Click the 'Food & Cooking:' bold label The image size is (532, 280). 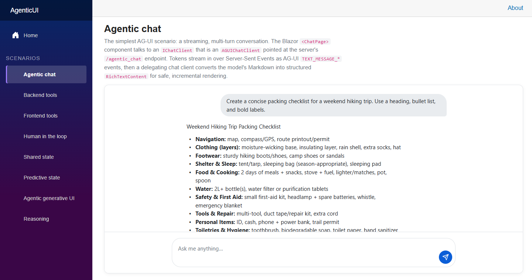point(217,172)
